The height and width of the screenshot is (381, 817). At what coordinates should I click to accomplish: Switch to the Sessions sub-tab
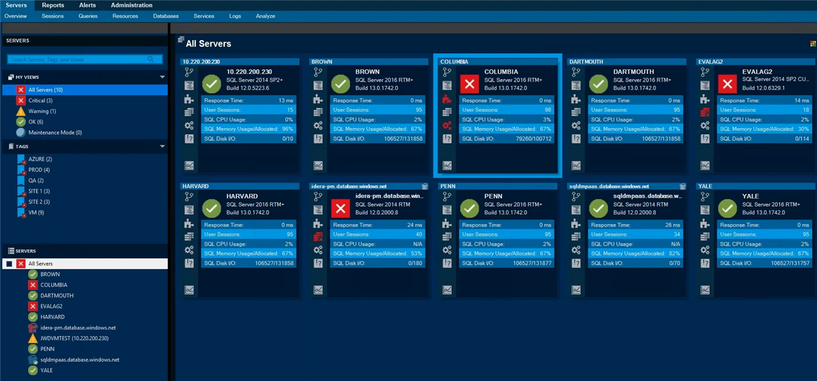coord(53,16)
